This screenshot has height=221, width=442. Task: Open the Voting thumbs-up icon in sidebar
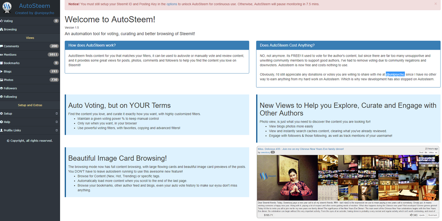click(x=2, y=21)
